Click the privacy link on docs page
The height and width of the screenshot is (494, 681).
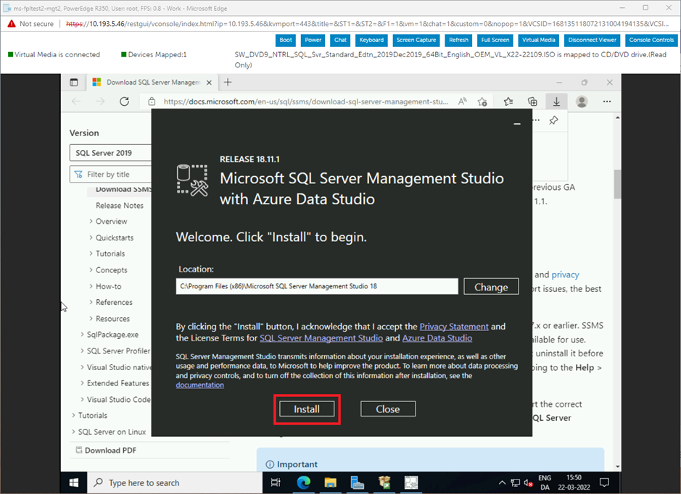[565, 275]
